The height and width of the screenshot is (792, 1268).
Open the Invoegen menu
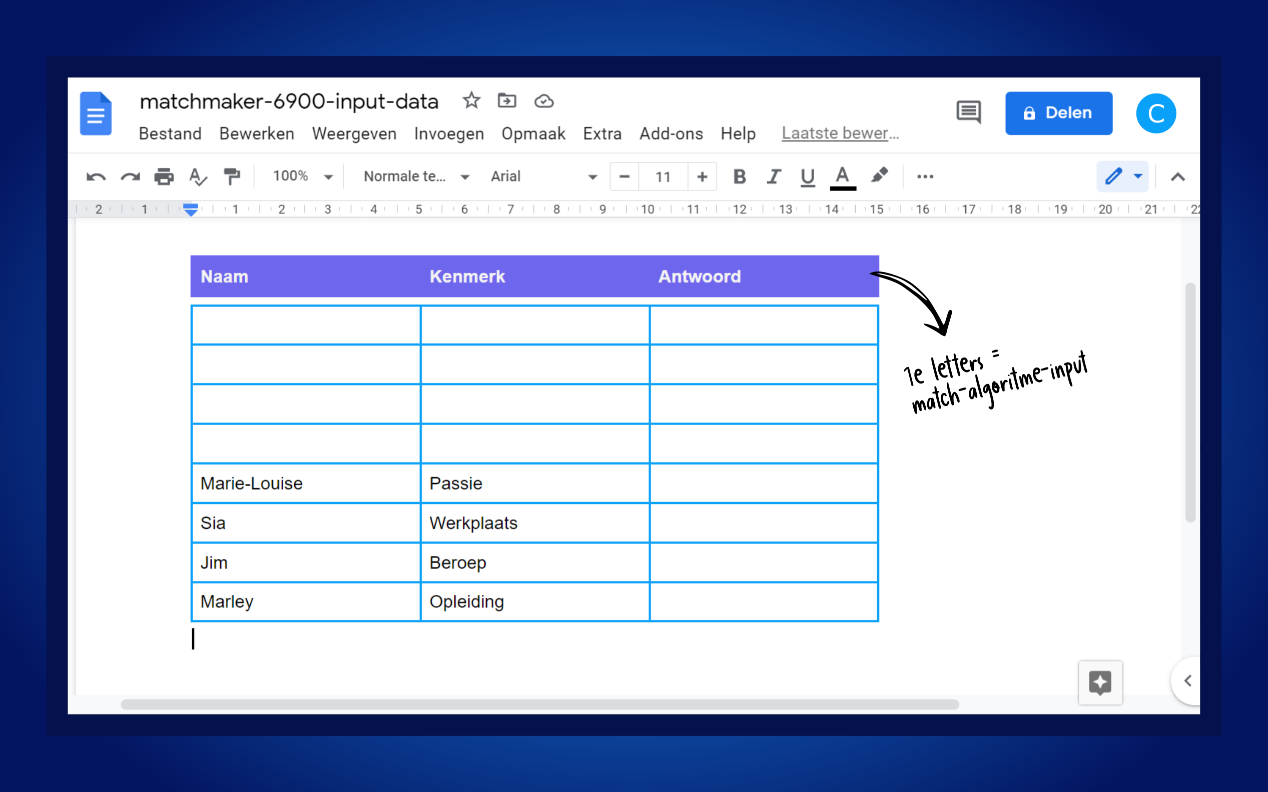click(449, 134)
